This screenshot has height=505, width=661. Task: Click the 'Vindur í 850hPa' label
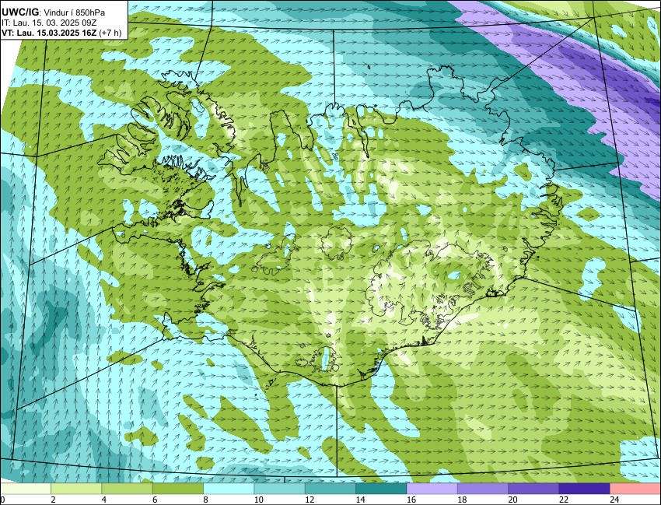(x=74, y=12)
